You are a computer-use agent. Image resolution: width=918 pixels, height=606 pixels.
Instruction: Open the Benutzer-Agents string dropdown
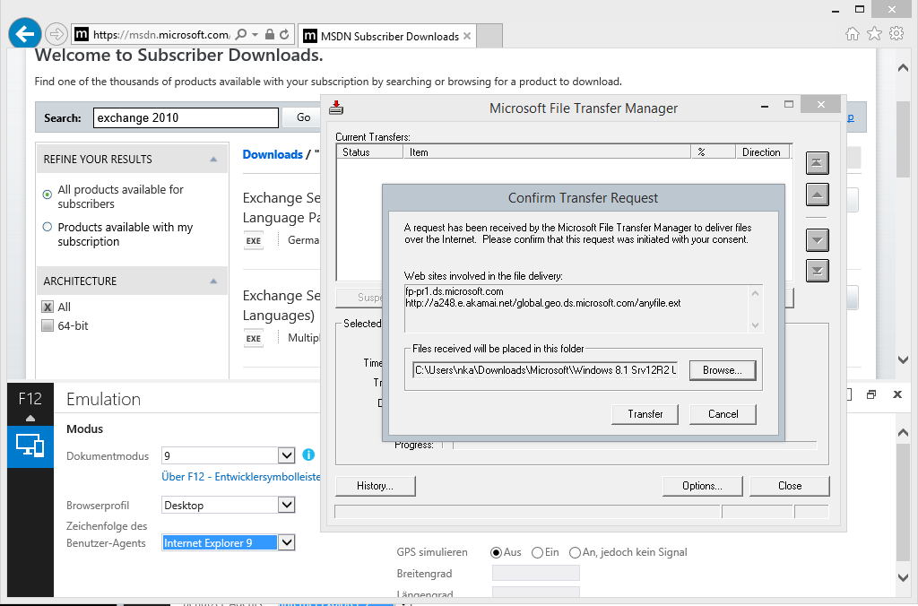click(286, 542)
